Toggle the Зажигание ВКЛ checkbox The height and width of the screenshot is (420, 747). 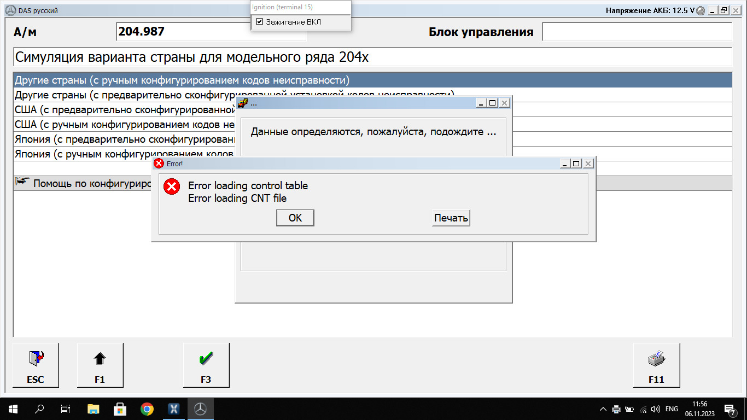tap(260, 22)
